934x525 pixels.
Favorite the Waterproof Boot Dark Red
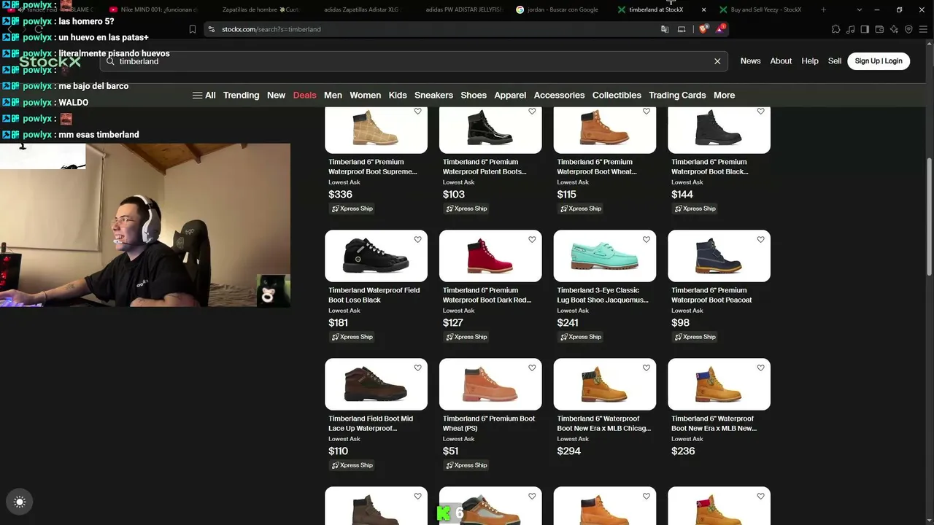pos(532,239)
